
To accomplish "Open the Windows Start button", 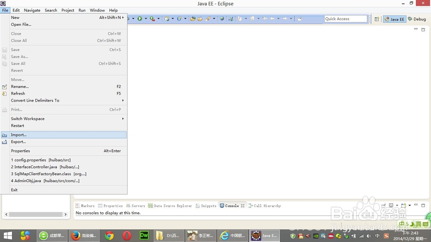I will click(8, 236).
